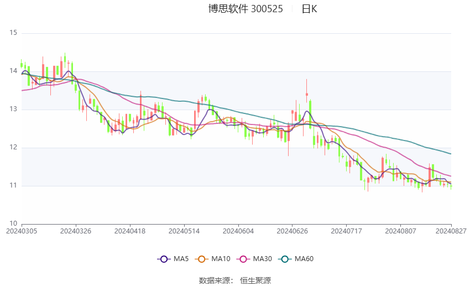
Task: Click the y-axis value 10
Action: [x=13, y=223]
